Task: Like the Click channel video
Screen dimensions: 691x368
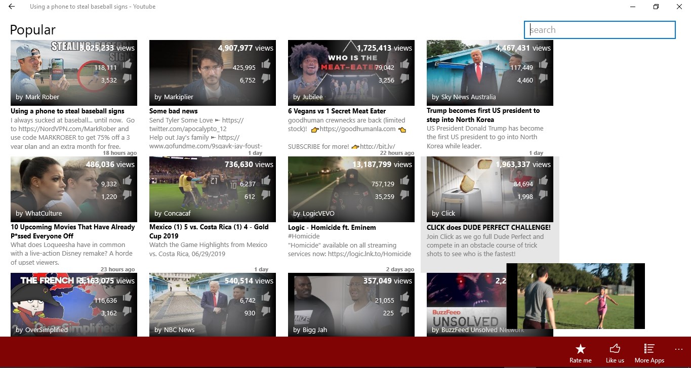Action: [x=543, y=181]
